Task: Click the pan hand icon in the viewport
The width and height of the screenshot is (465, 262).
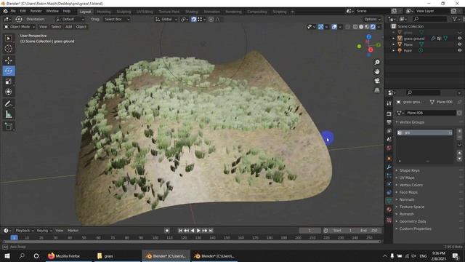Action: 377,71
